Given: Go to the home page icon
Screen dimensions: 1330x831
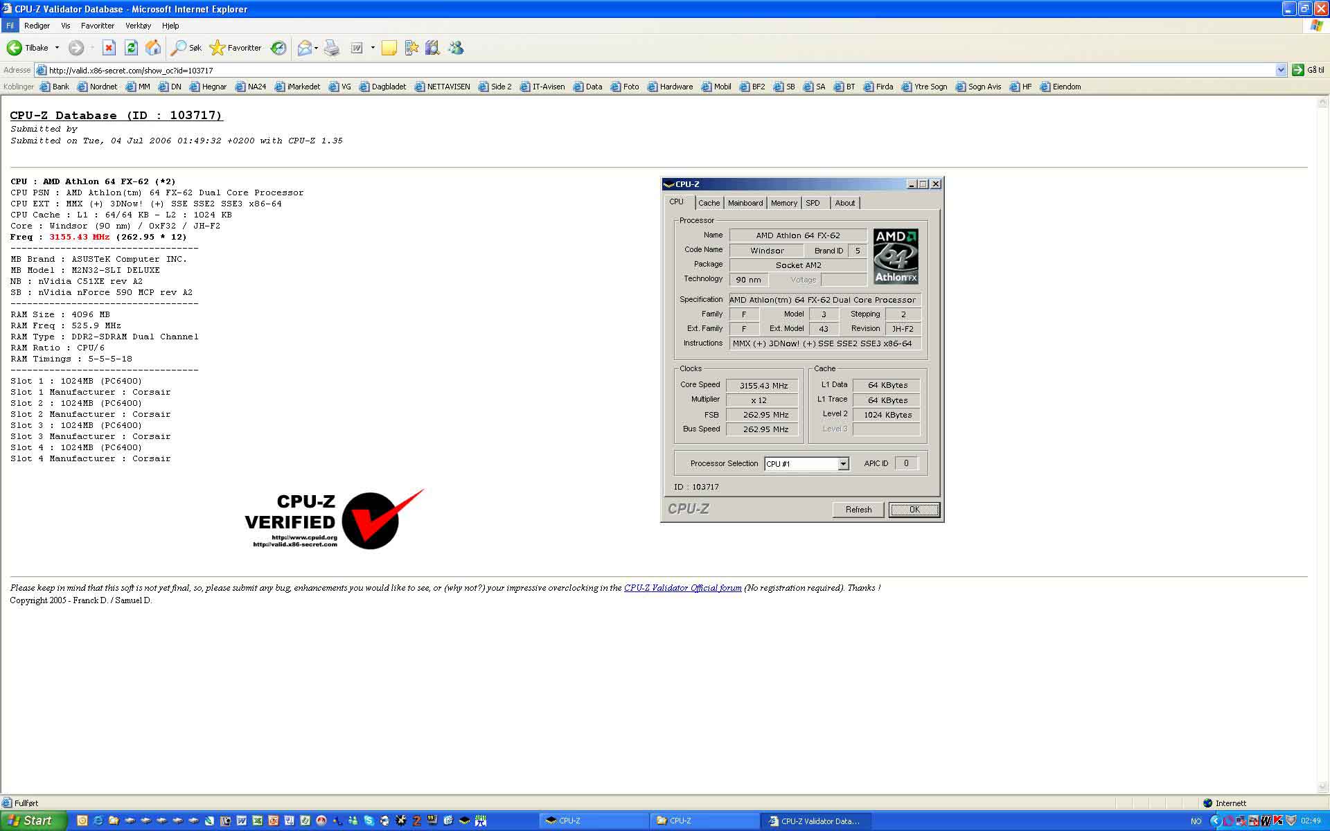Looking at the screenshot, I should [x=153, y=48].
